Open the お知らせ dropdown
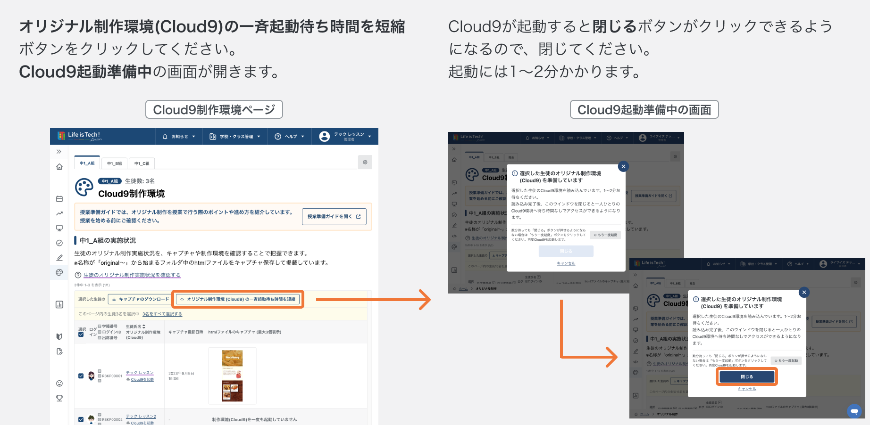Screen dimensions: 870x425 (178, 136)
